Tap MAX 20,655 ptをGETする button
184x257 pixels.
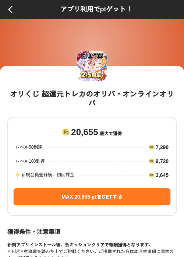92,197
